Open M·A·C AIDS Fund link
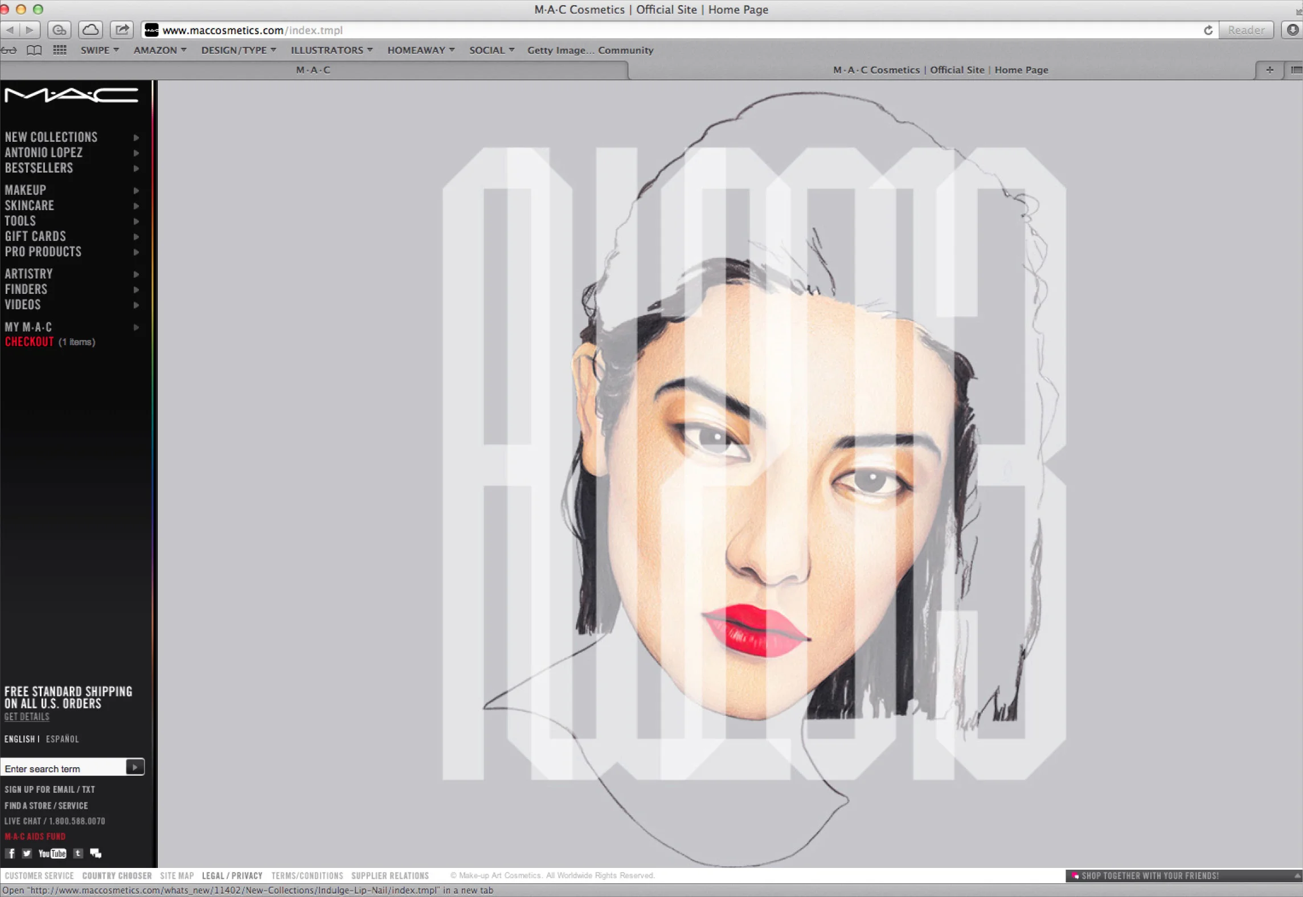This screenshot has height=897, width=1303. point(35,837)
